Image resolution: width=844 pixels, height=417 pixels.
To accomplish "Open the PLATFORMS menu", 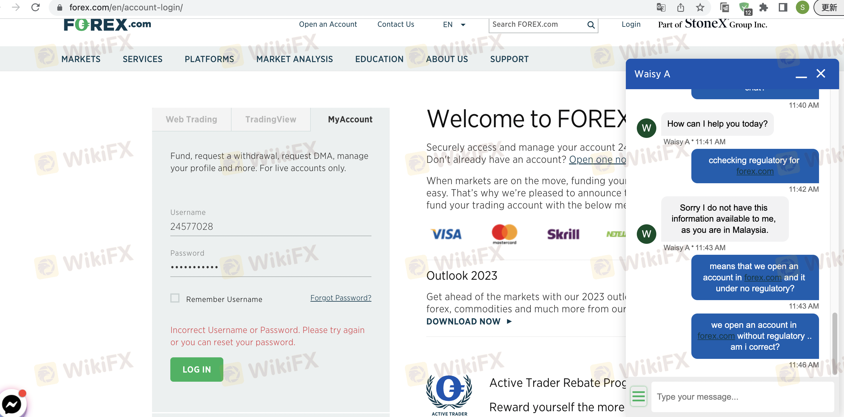I will click(209, 59).
